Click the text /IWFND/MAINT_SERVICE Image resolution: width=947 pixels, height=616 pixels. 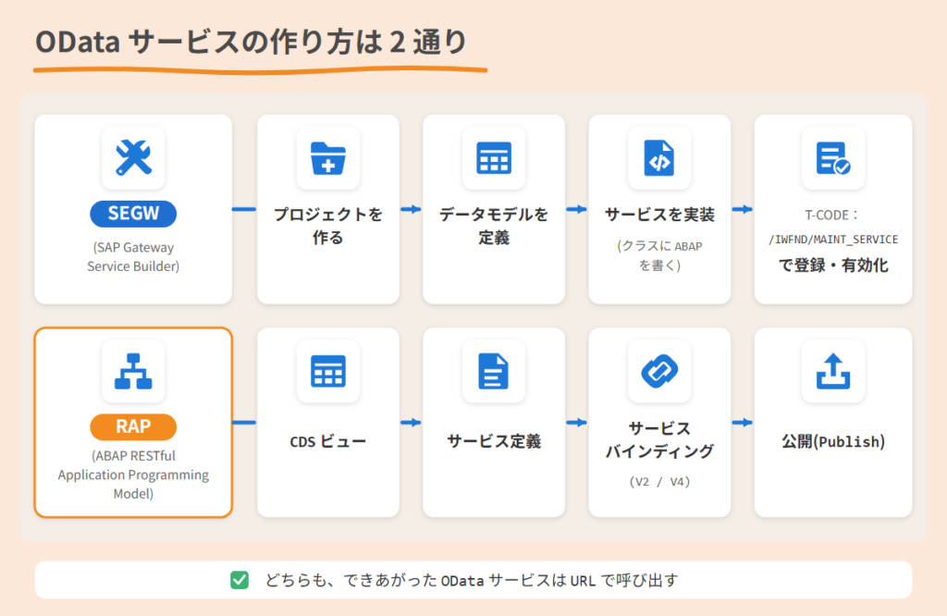(x=833, y=240)
